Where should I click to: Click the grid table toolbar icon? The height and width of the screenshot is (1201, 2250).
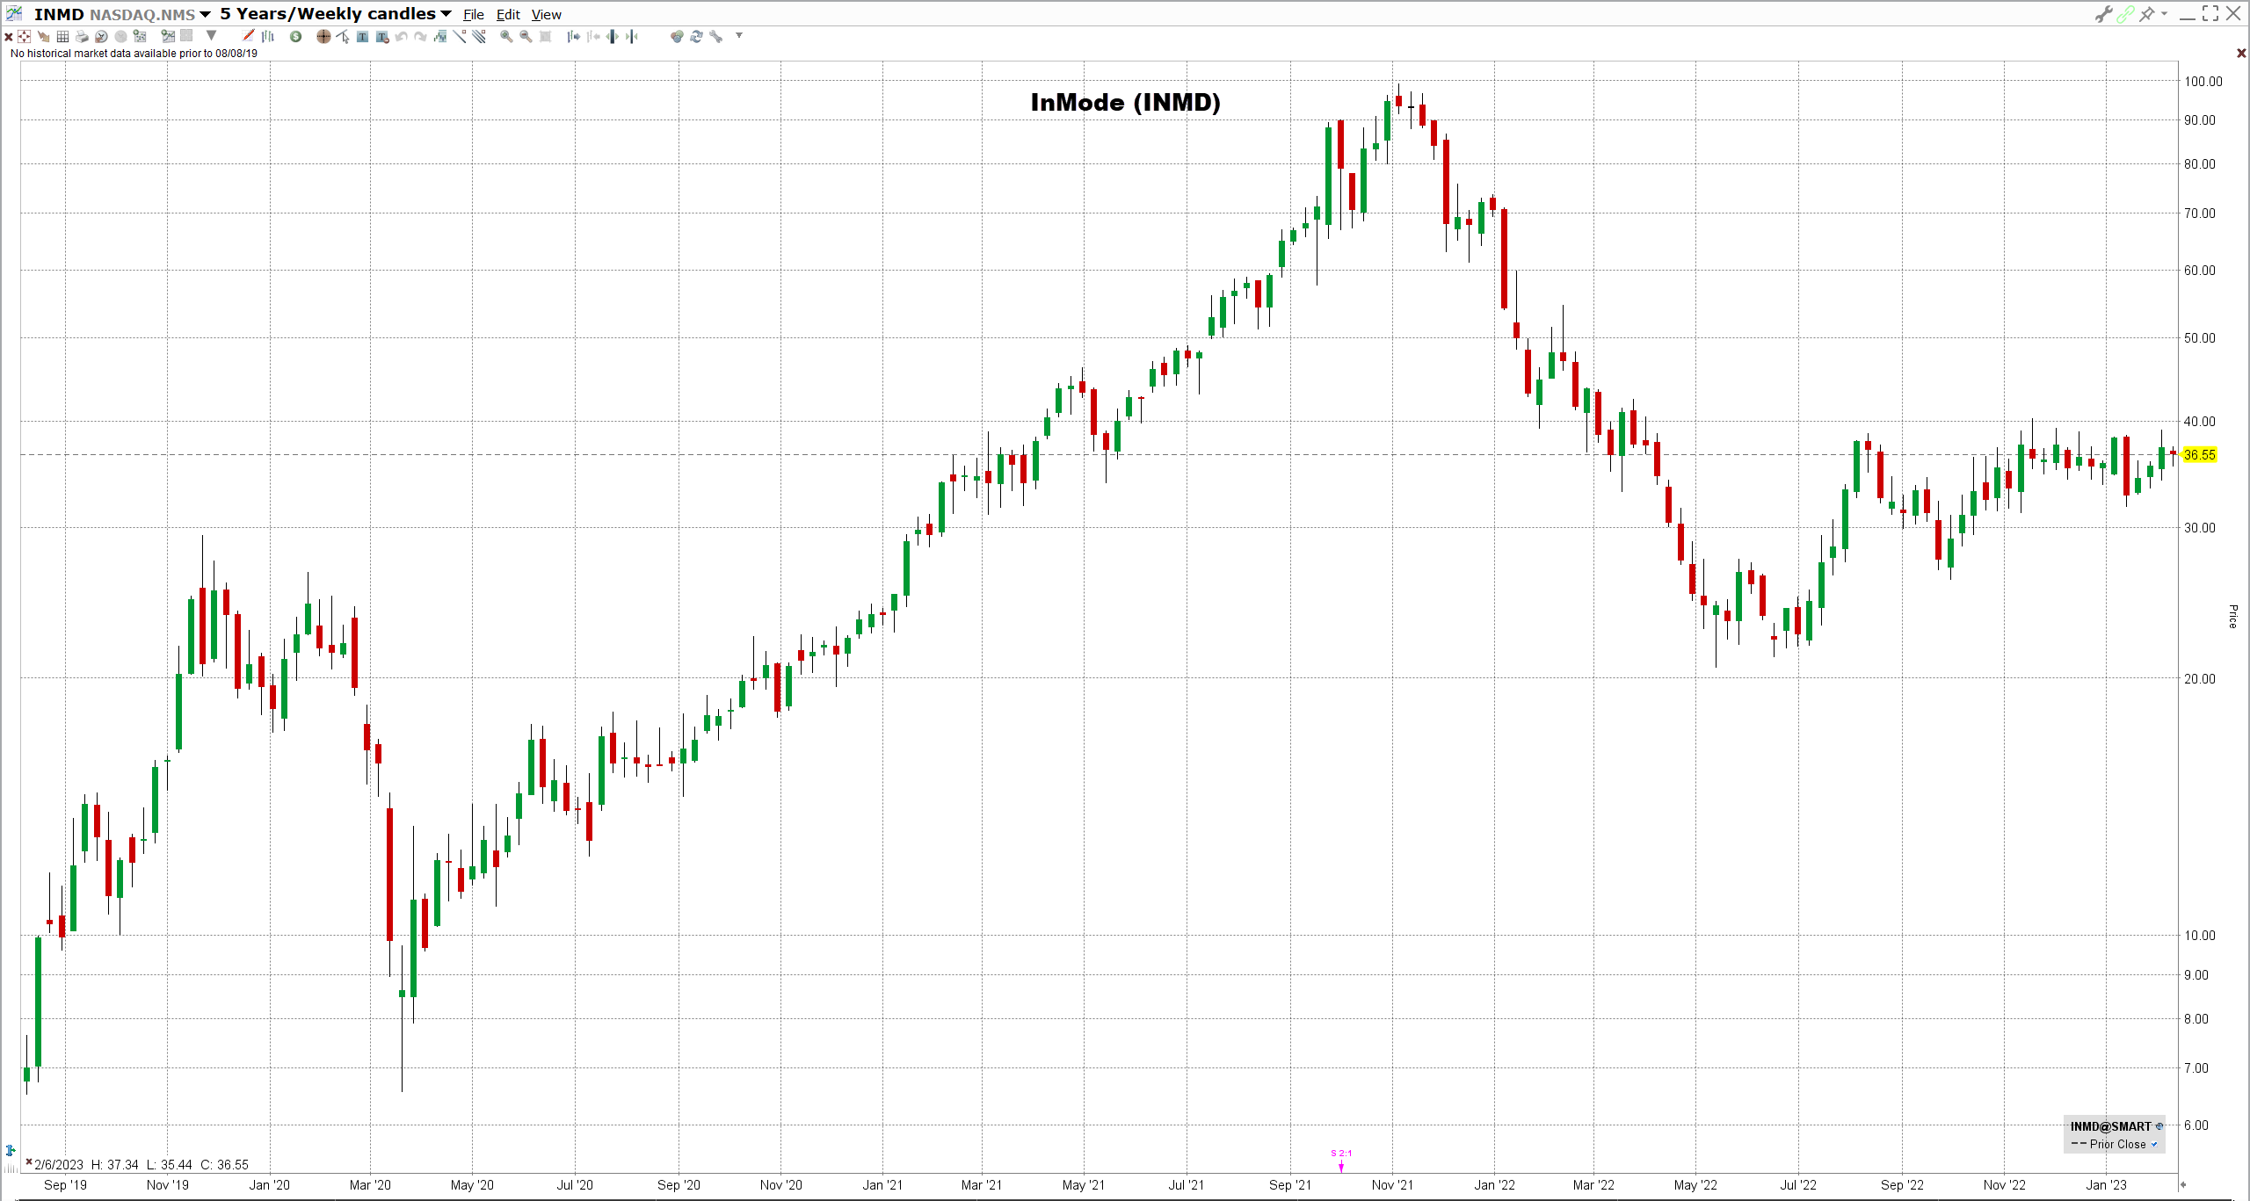pyautogui.click(x=62, y=37)
